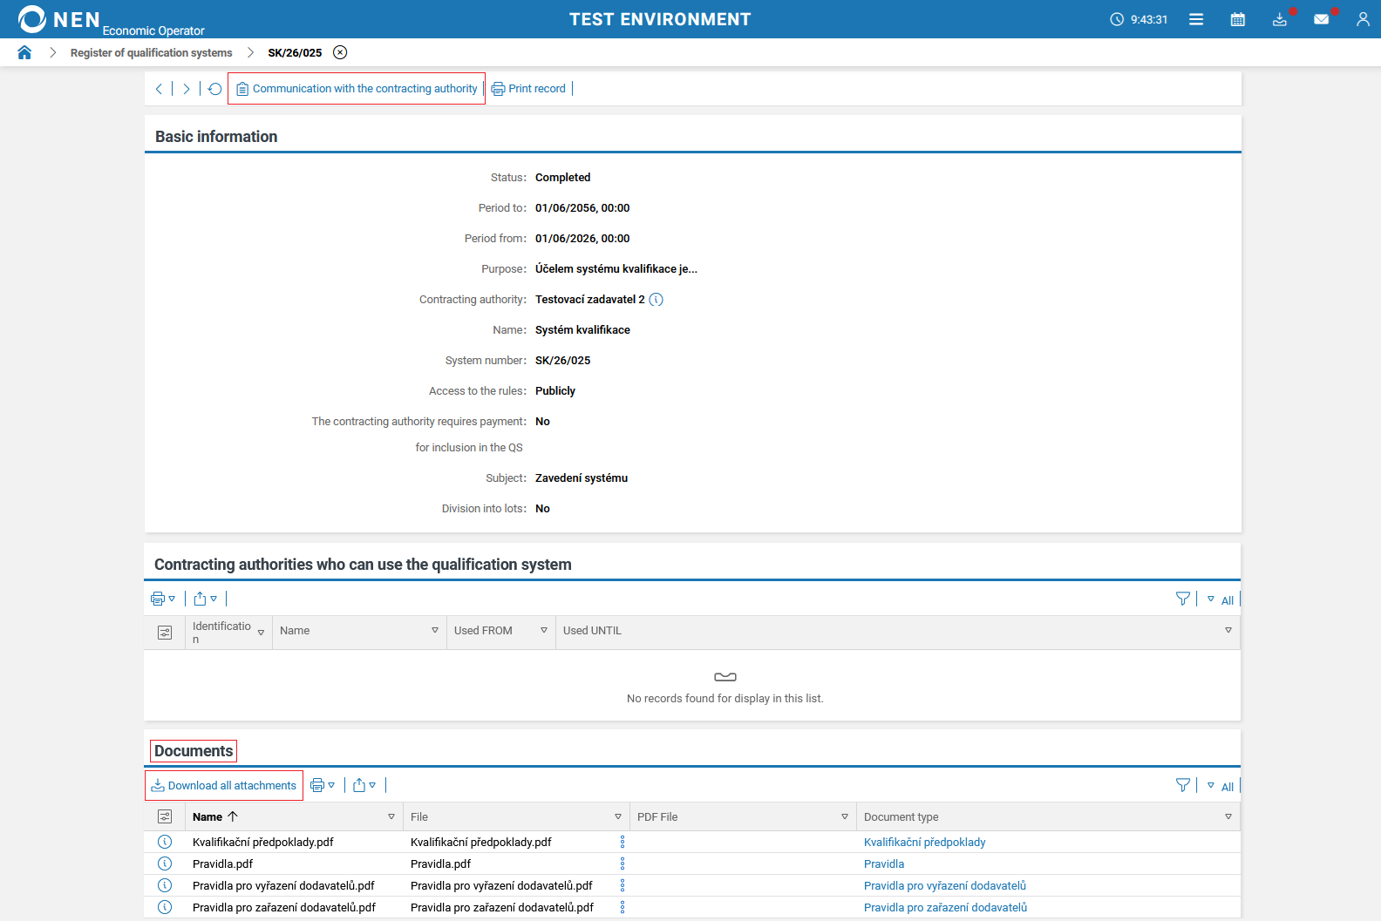Expand All filter dropdown in contracting authorities

tap(1220, 599)
